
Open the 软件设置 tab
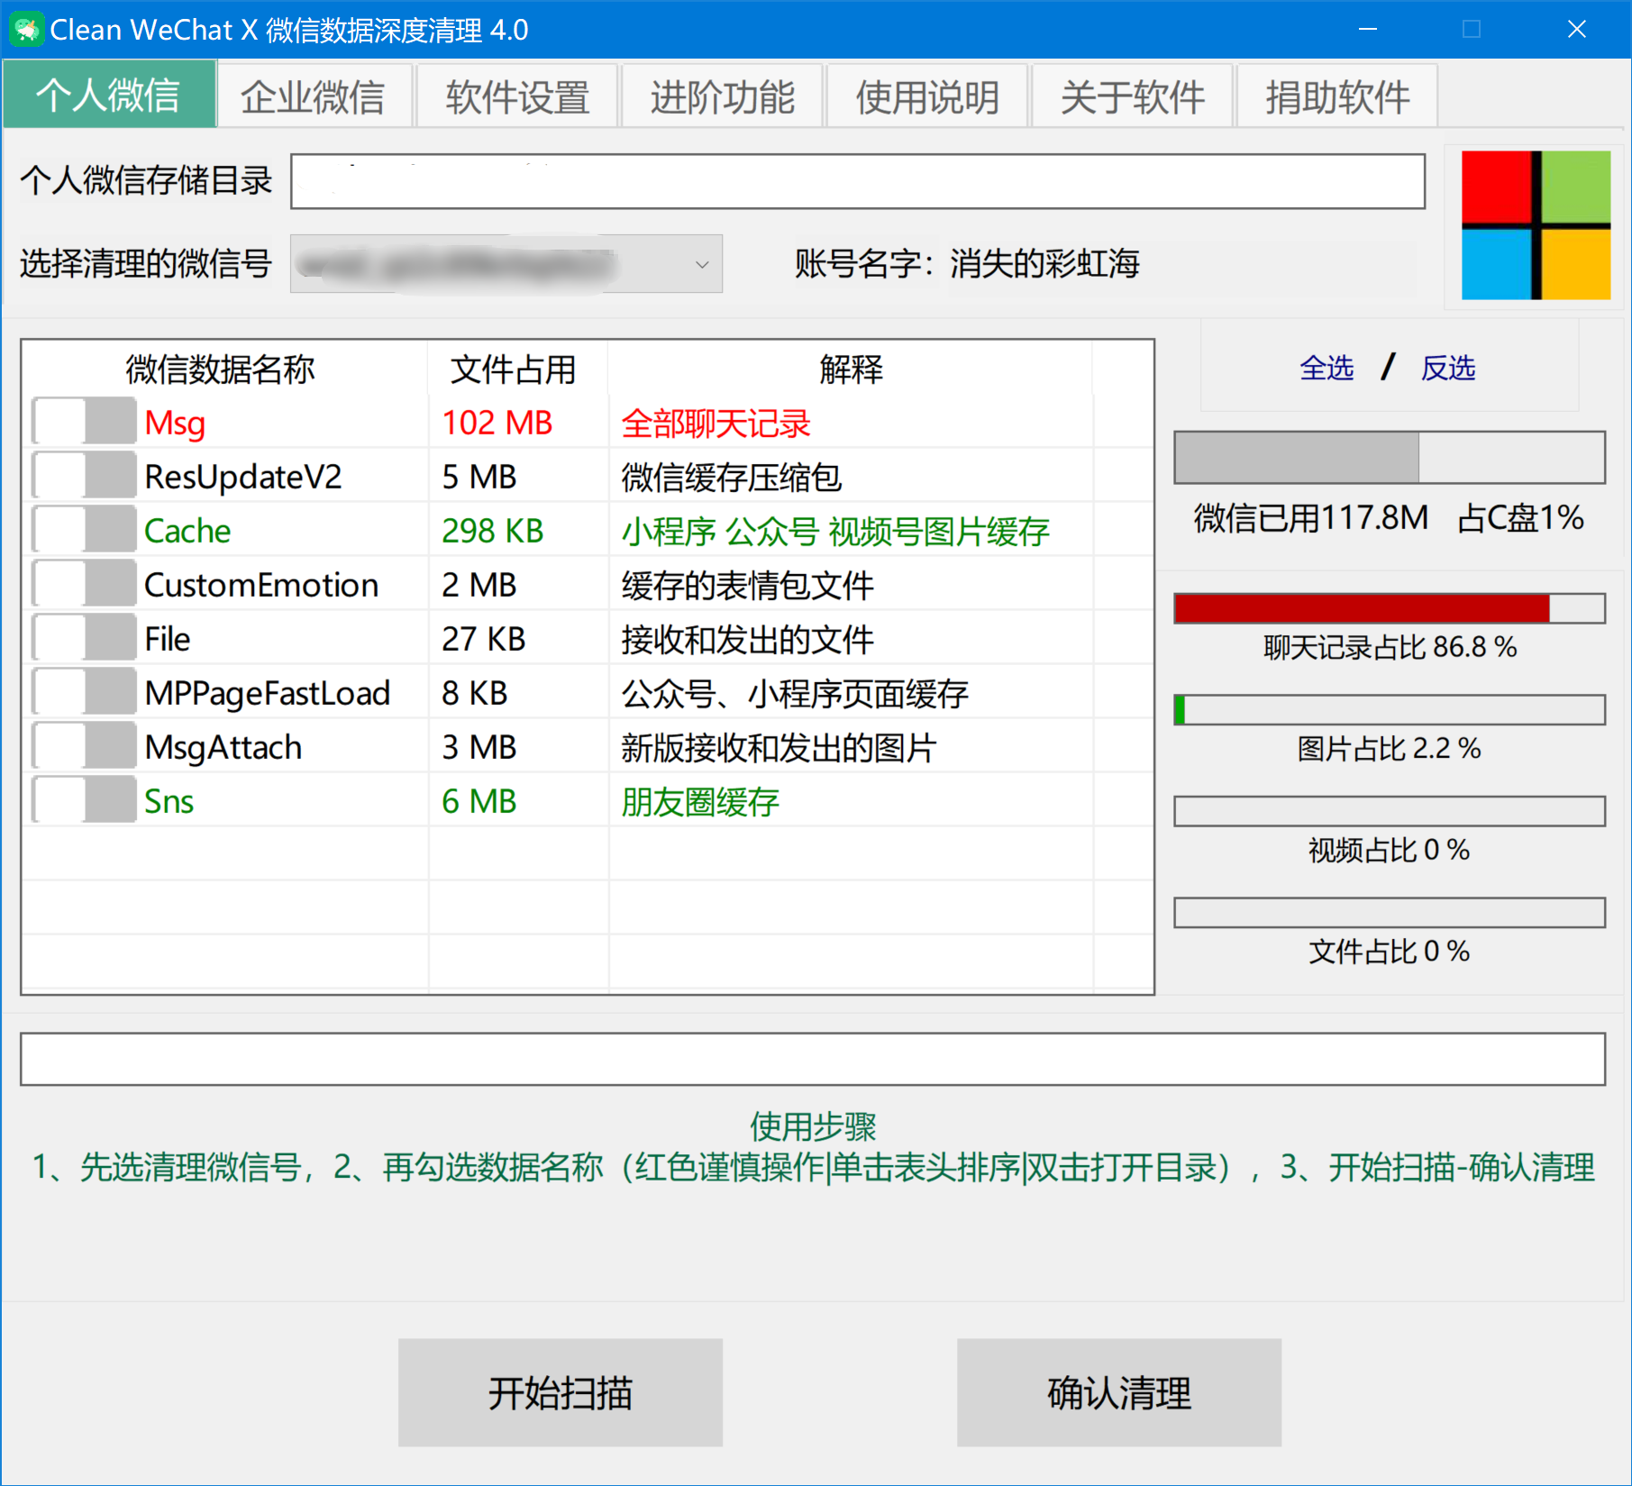pos(518,96)
